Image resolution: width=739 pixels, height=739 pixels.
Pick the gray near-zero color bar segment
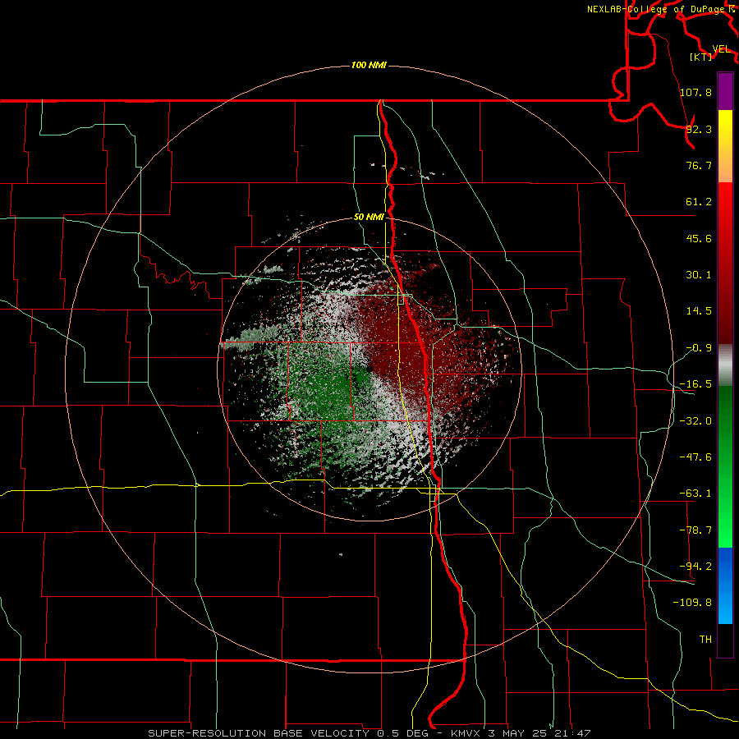point(725,365)
